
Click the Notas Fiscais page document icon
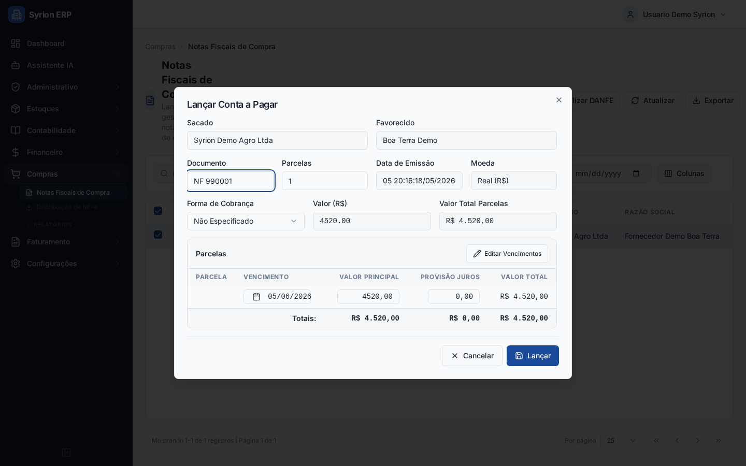coord(150,100)
